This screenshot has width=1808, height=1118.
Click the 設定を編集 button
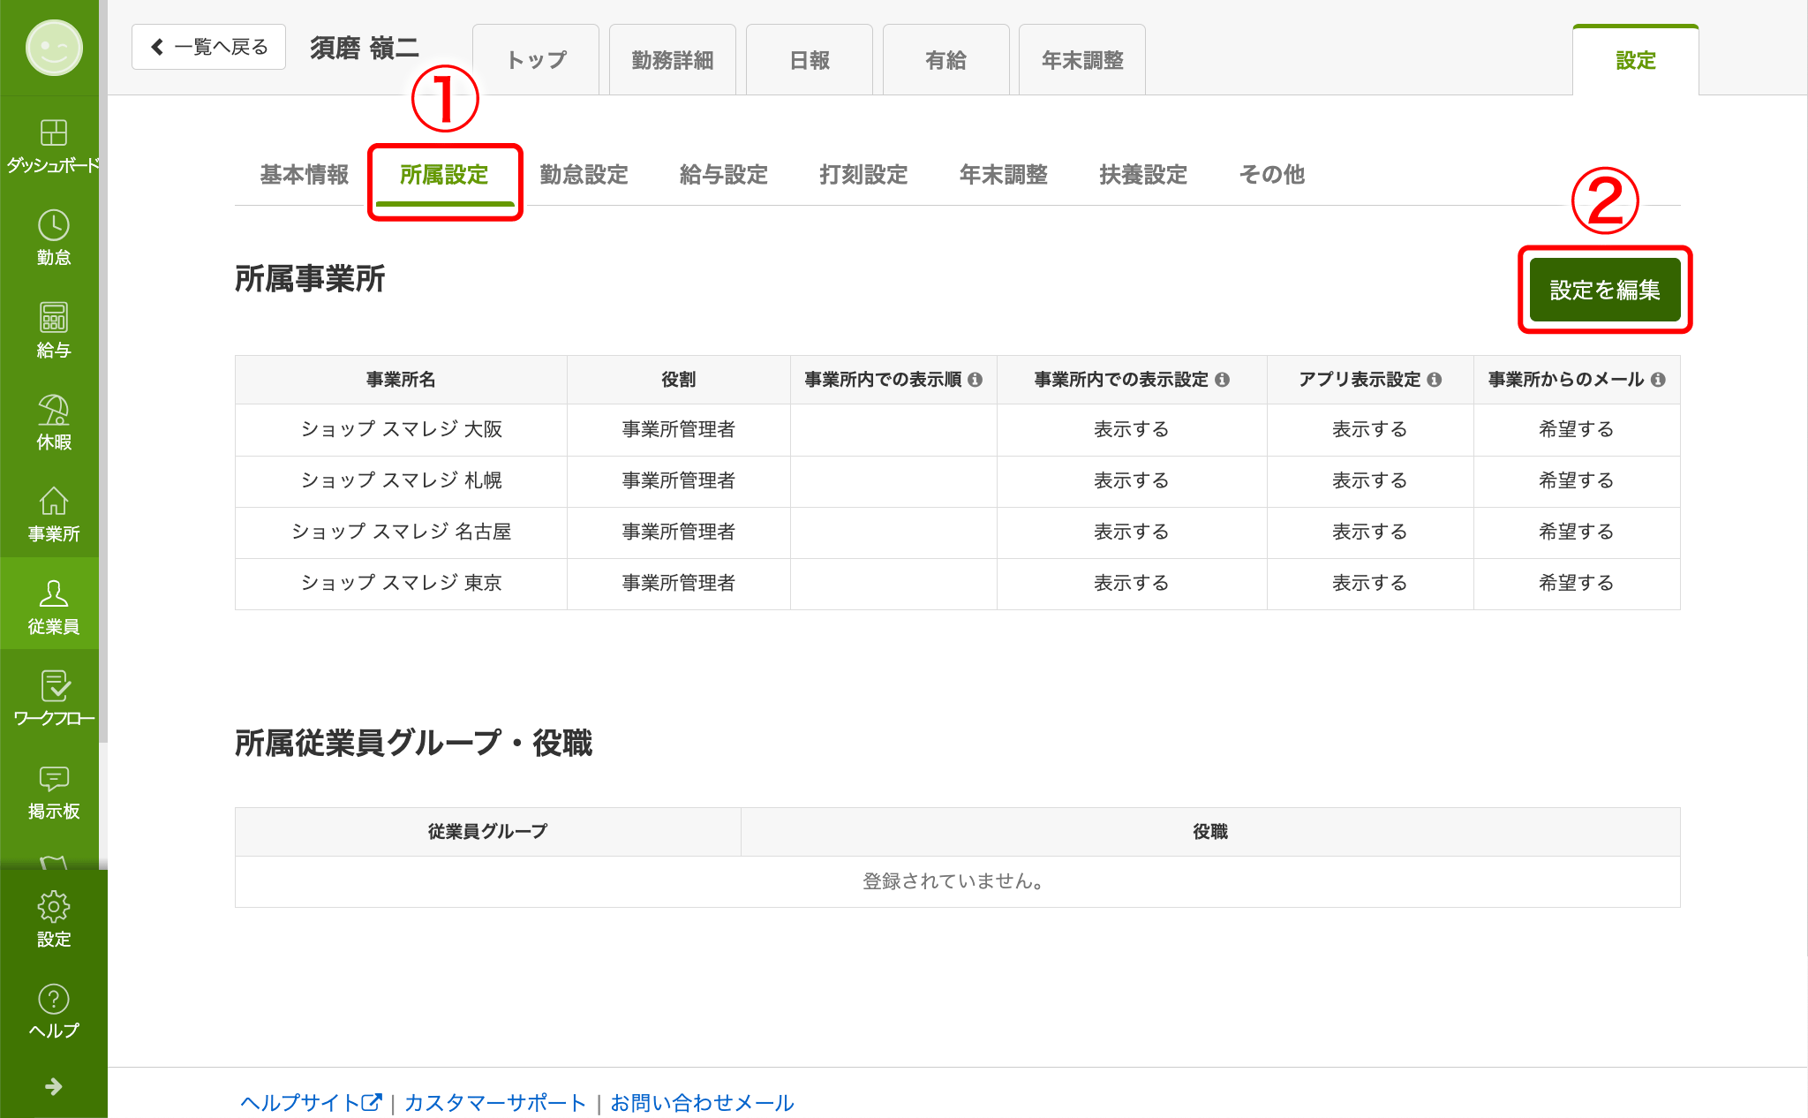[x=1604, y=290]
